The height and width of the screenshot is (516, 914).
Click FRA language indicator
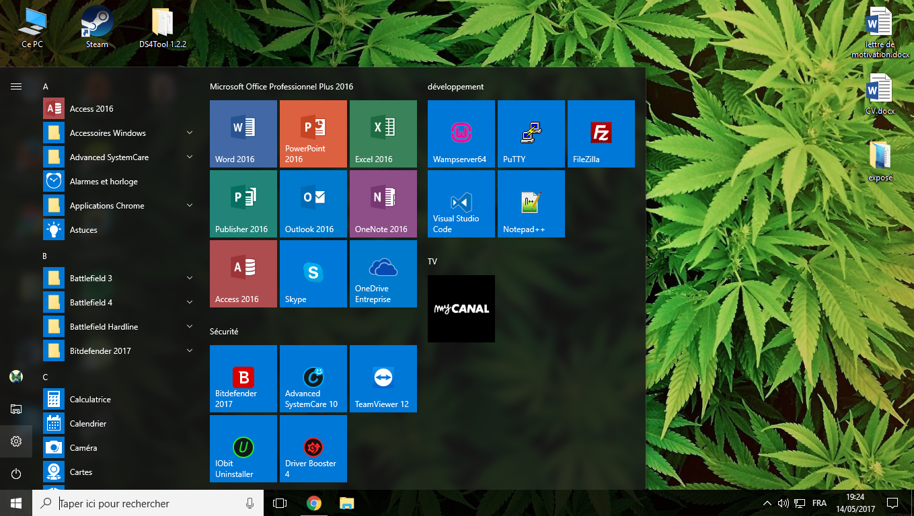(819, 503)
